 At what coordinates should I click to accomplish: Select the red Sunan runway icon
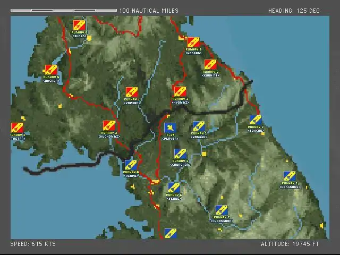click(79, 25)
